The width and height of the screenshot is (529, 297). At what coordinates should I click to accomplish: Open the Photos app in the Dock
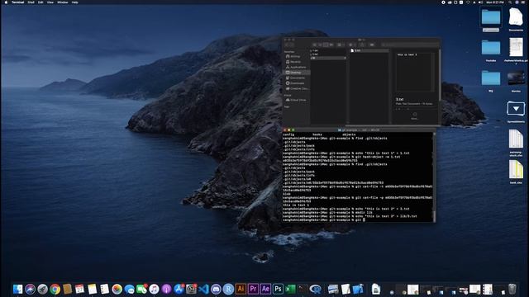[x=117, y=289]
